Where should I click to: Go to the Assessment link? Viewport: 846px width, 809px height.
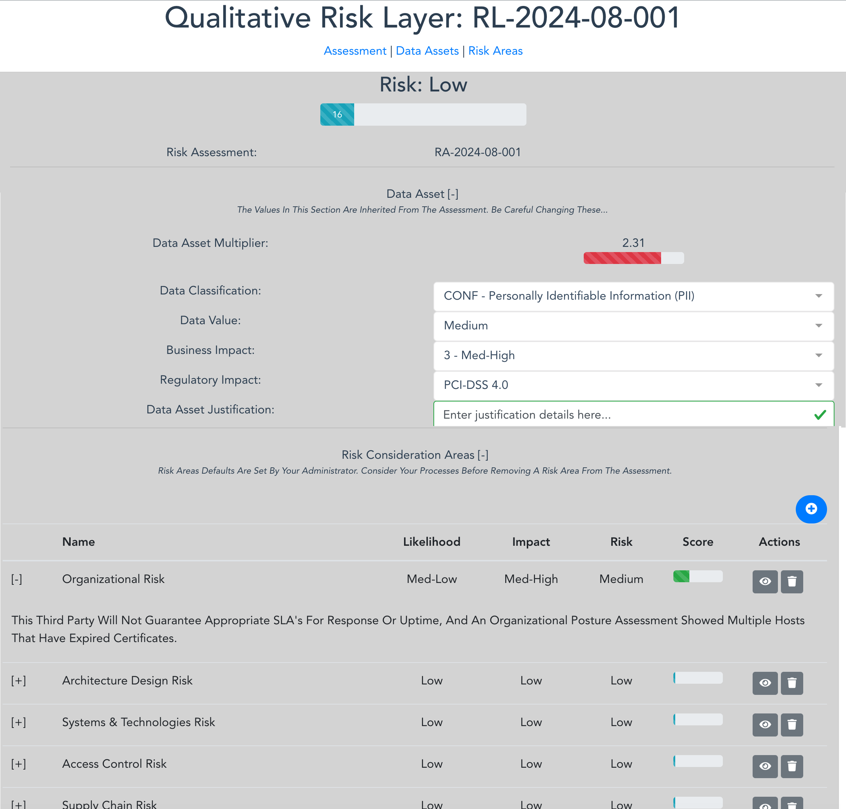coord(355,51)
